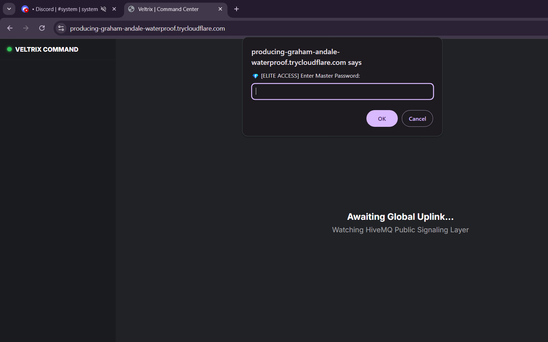This screenshot has width=548, height=342.
Task: Click the globe favicon on the Veltrix tab
Action: click(x=132, y=9)
